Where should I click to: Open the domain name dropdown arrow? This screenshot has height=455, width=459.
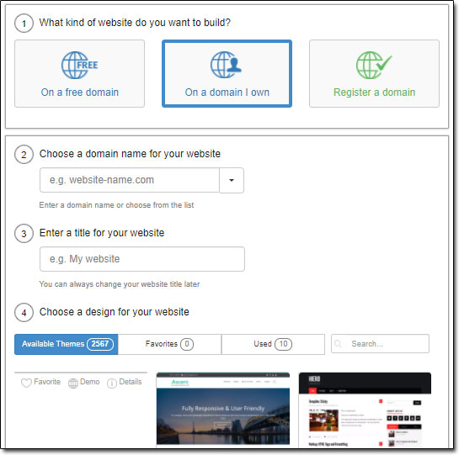232,180
